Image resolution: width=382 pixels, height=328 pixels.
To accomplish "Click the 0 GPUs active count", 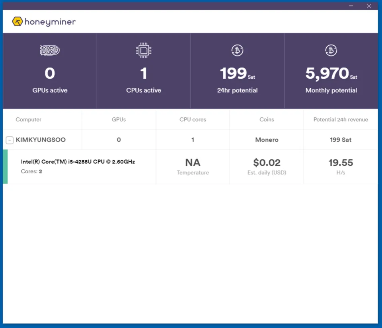I will pyautogui.click(x=50, y=73).
